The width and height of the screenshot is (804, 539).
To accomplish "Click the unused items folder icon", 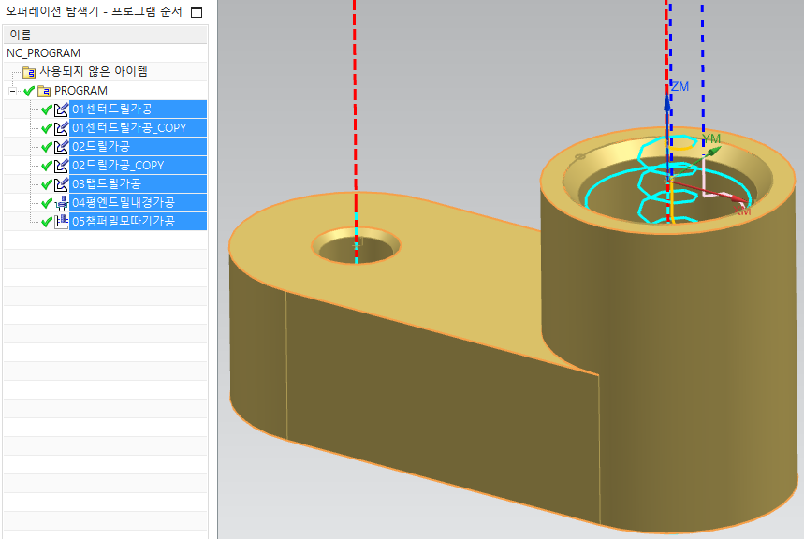I will [x=29, y=72].
